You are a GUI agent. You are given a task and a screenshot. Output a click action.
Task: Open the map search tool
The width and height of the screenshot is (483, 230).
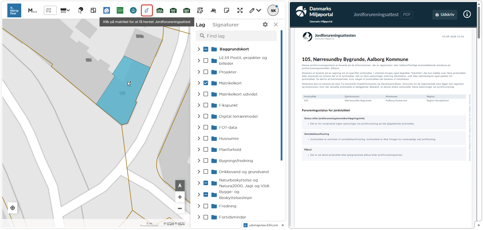(50, 11)
